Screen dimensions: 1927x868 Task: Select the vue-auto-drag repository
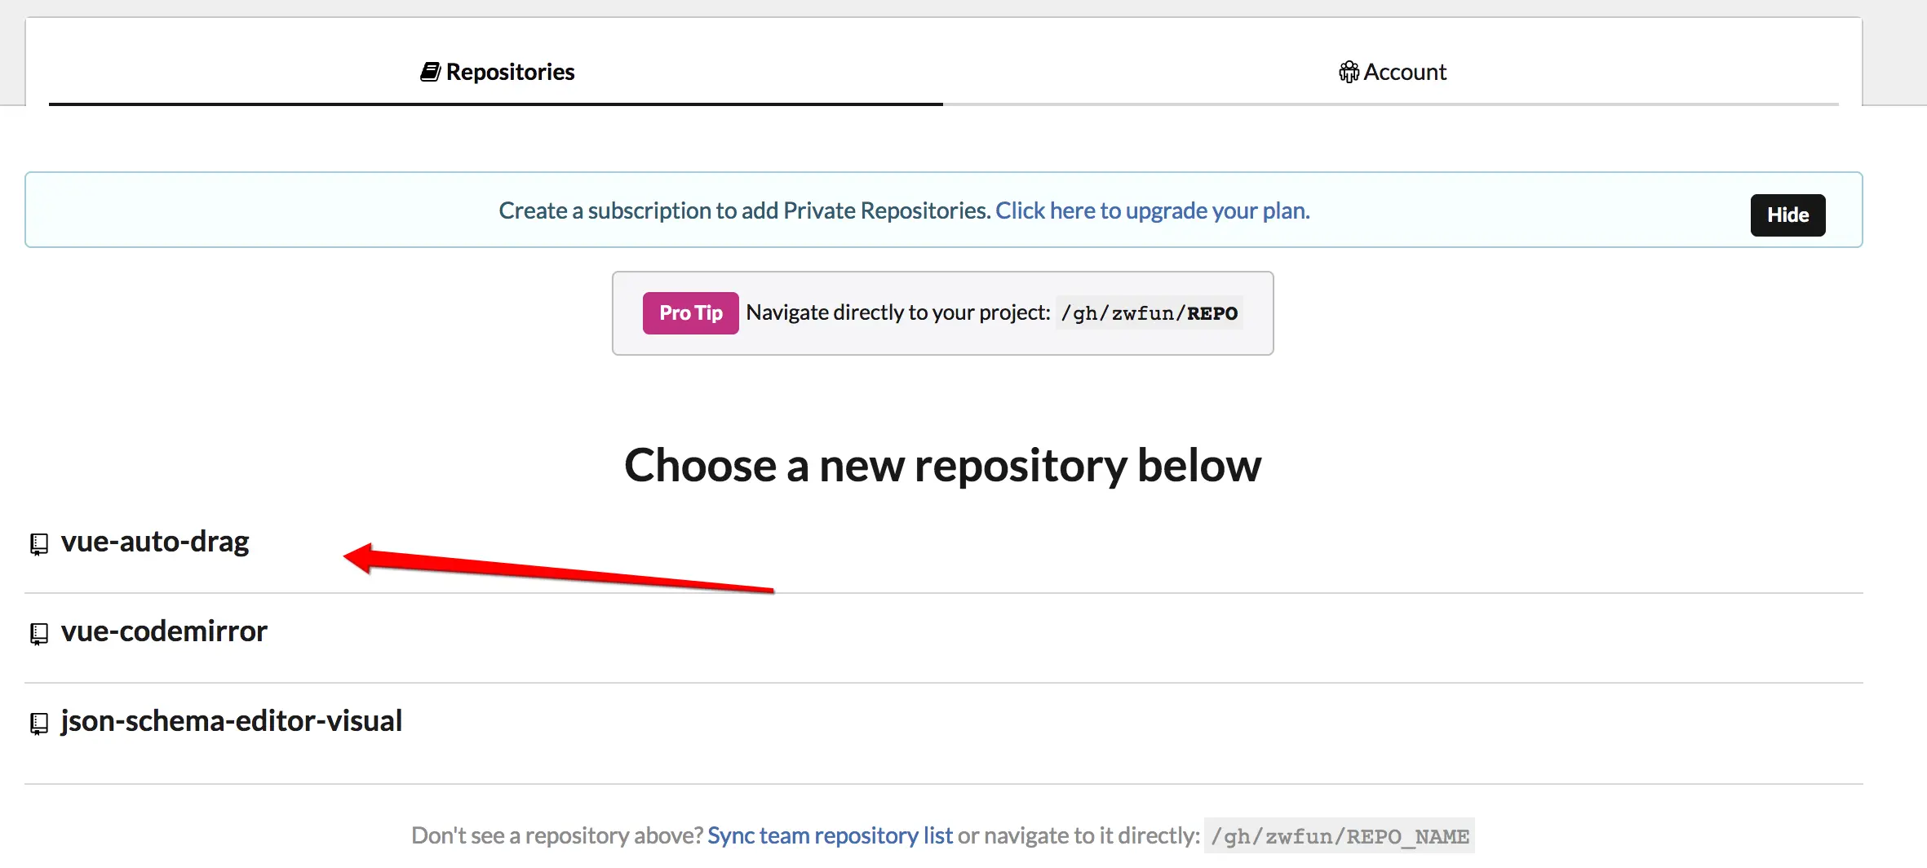[x=155, y=541]
